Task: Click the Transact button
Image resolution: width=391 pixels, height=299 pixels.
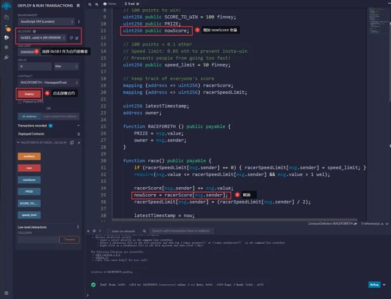Action: click(x=70, y=240)
